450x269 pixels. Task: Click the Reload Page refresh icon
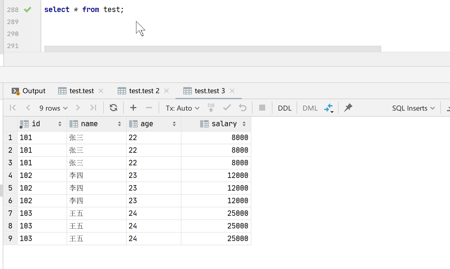[113, 108]
